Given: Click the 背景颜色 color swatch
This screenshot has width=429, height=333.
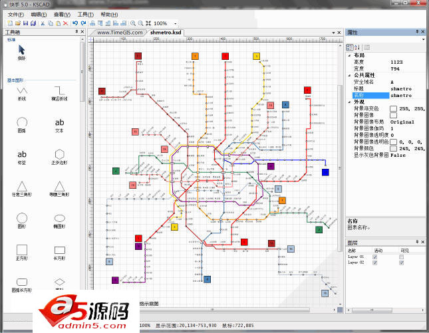Looking at the screenshot, I should pos(394,148).
